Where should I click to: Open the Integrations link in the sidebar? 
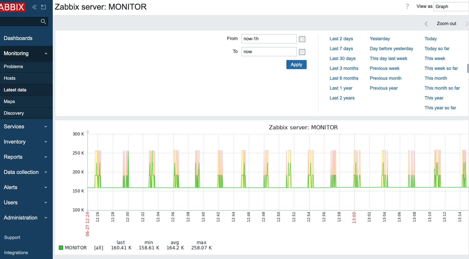(x=16, y=253)
